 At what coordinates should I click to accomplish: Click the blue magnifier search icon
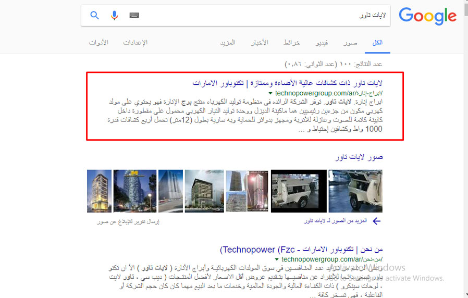point(95,15)
